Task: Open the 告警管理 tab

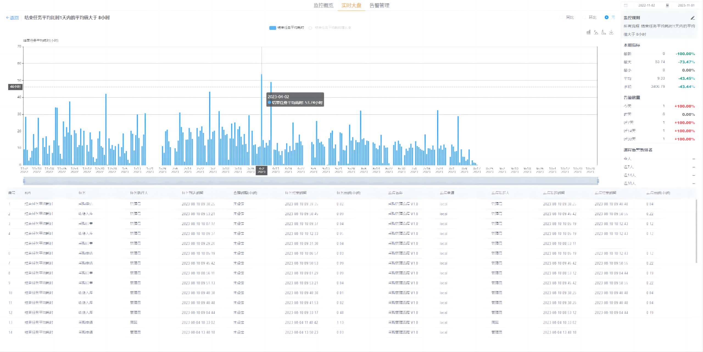Action: [379, 5]
